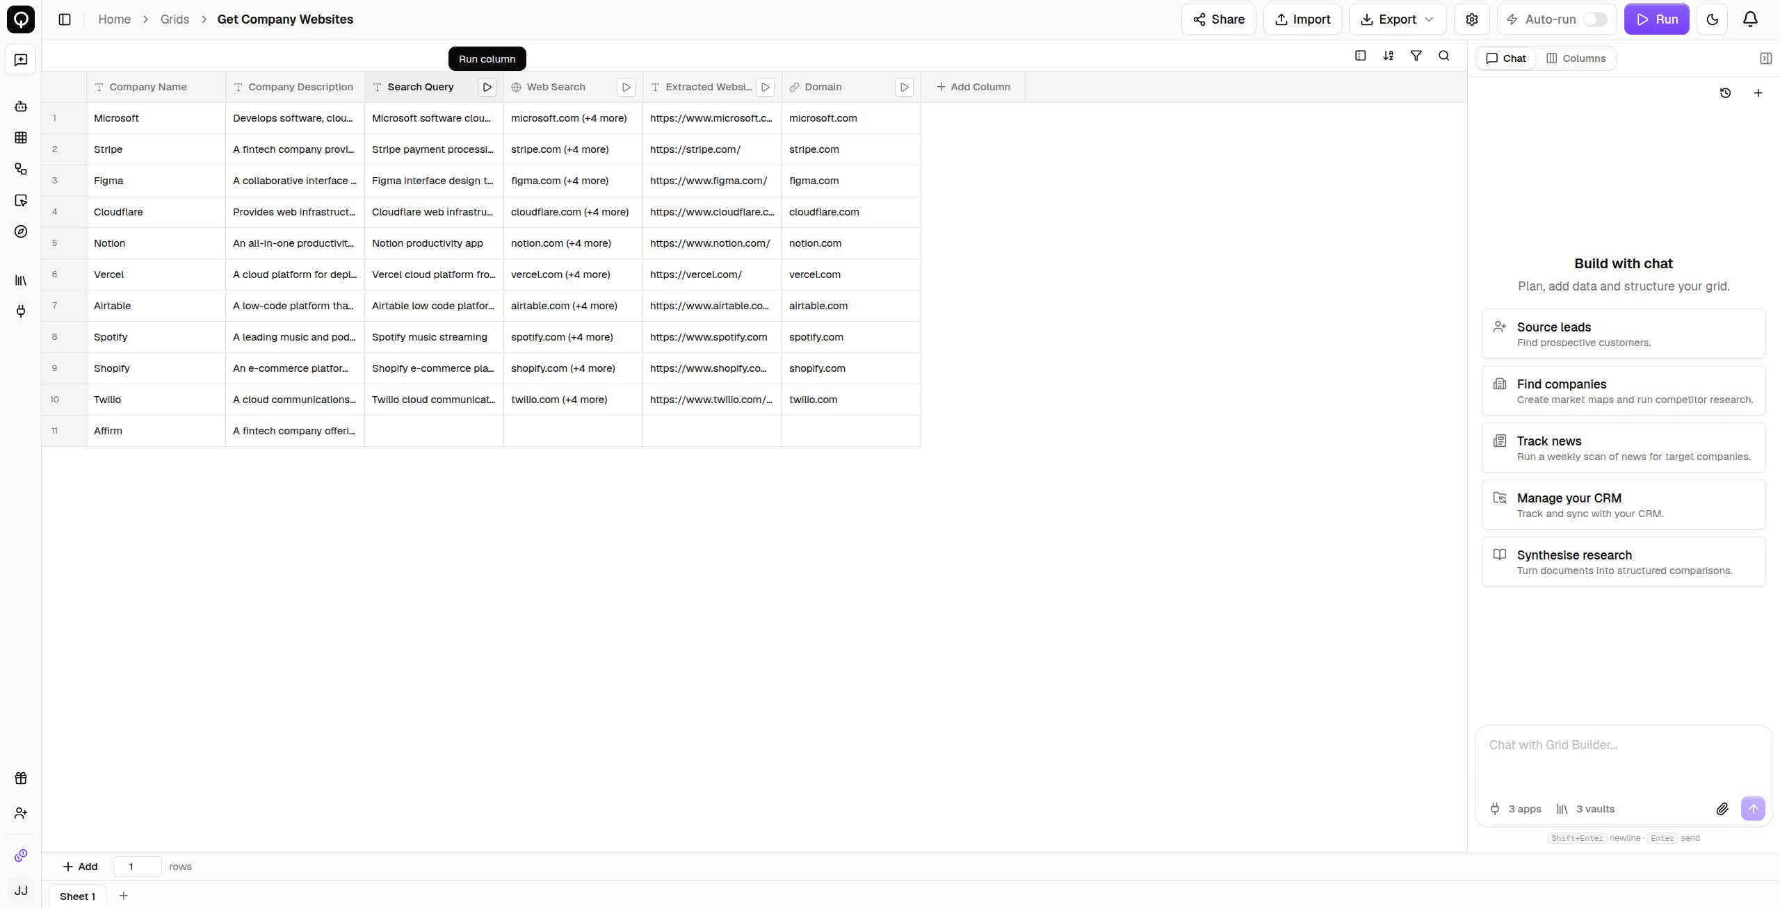Click the Import button
Viewport: 1780px width, 909px height.
point(1302,19)
